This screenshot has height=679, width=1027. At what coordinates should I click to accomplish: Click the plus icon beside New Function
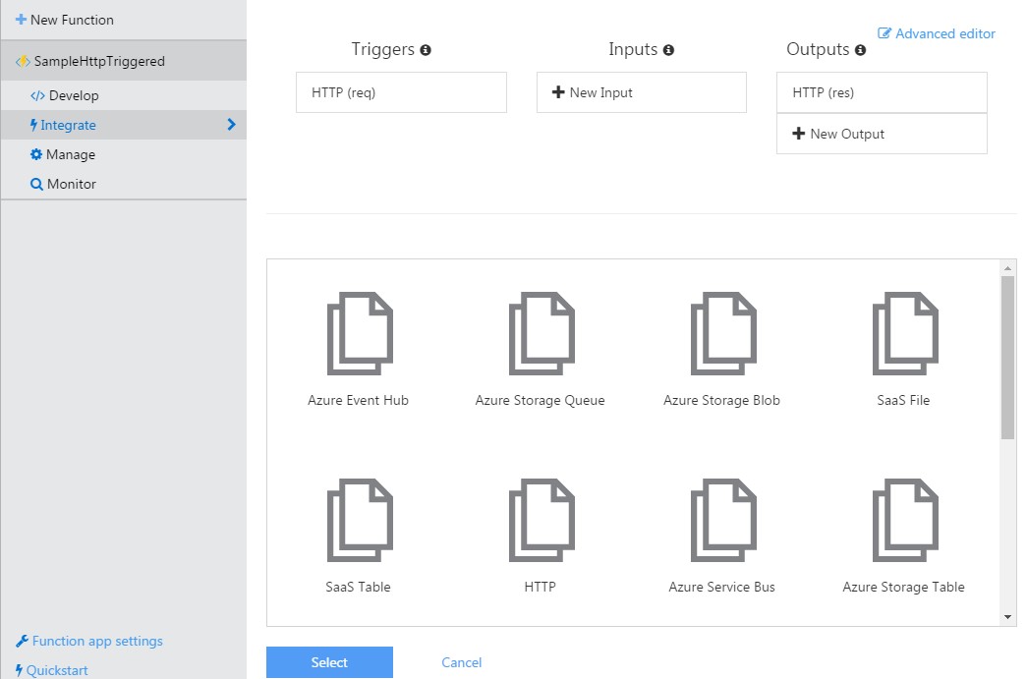[21, 20]
